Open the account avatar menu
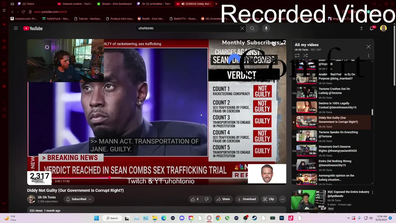Screen dimensions: 396x223 pos(383,28)
